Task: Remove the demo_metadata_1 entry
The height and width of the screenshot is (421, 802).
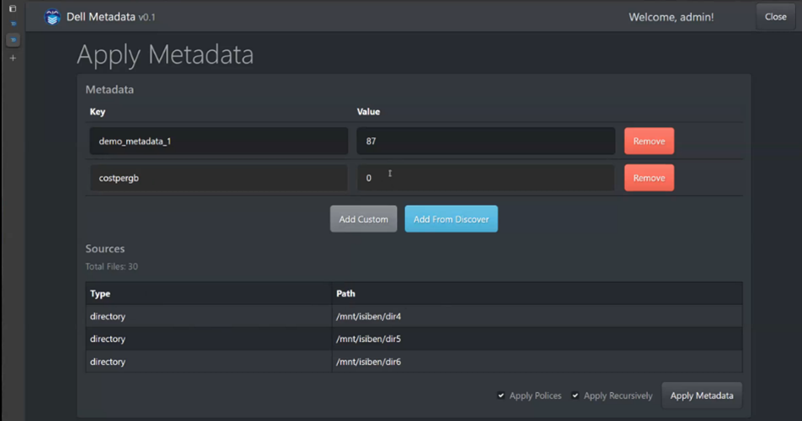Action: pyautogui.click(x=649, y=141)
